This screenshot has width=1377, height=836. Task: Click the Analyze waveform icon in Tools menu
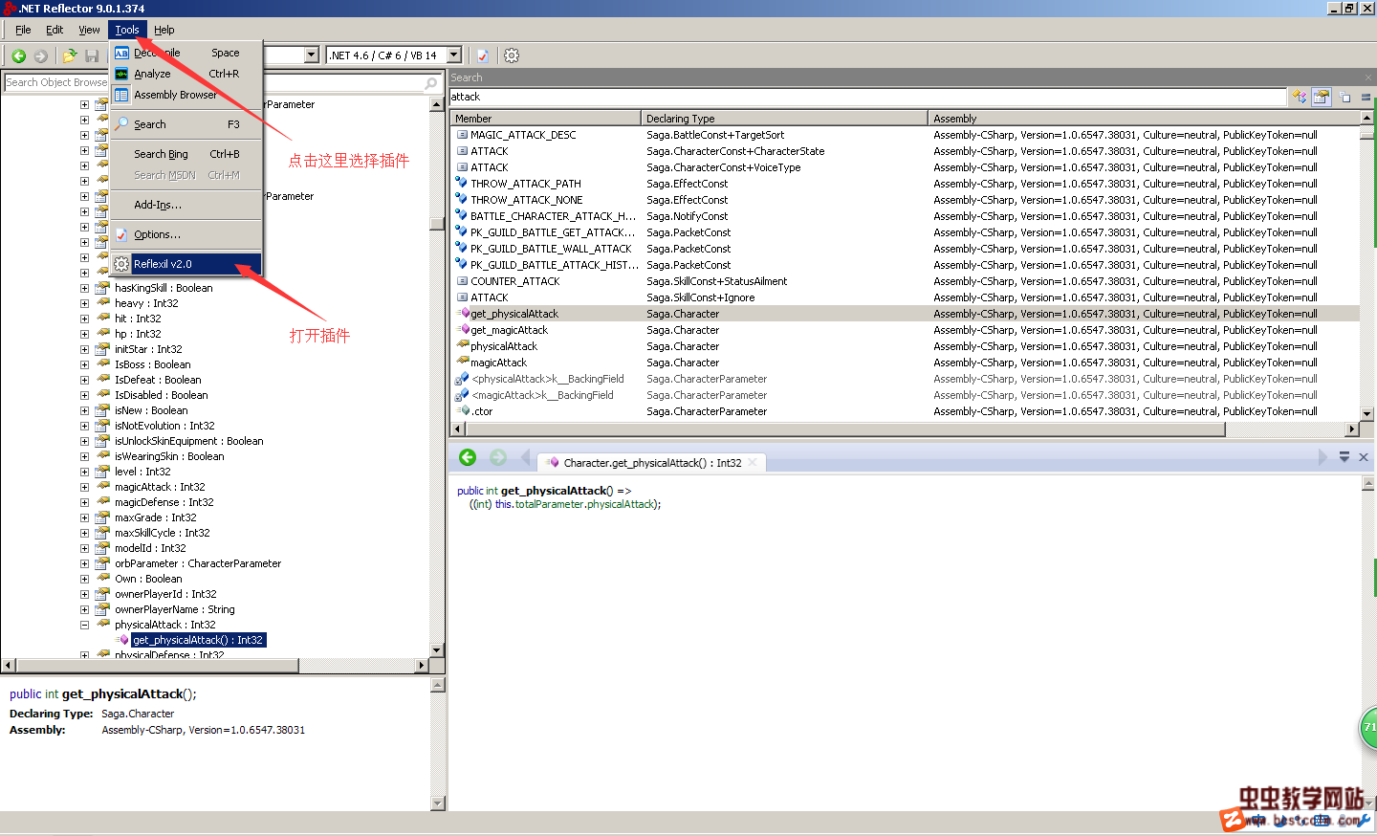[121, 74]
